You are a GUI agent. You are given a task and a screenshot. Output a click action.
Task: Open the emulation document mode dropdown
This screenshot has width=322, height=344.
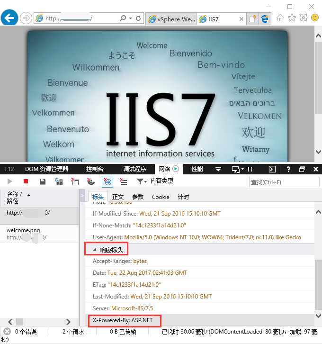pos(242,169)
